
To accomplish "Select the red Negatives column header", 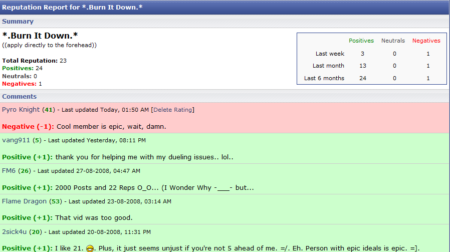I will tap(426, 41).
